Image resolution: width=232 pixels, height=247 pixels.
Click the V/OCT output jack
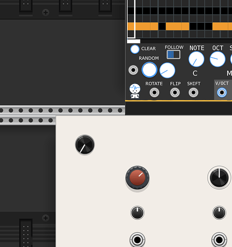click(x=222, y=92)
